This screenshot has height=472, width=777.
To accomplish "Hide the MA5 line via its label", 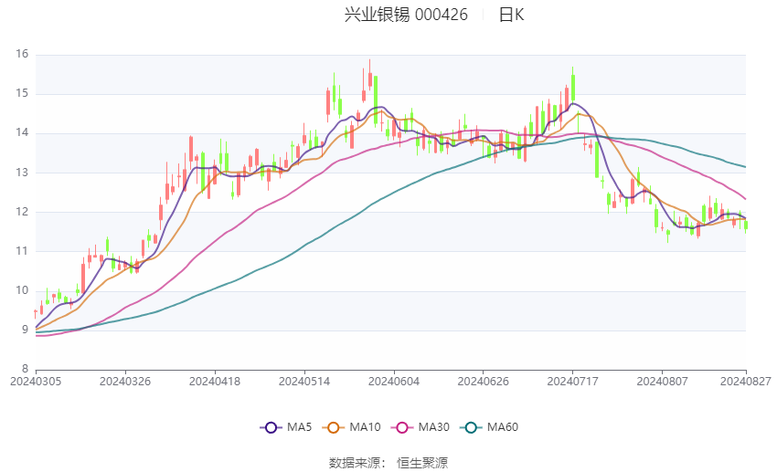I will point(299,427).
